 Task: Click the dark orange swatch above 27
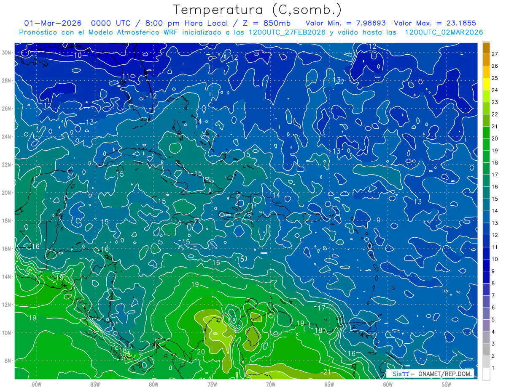point(486,48)
